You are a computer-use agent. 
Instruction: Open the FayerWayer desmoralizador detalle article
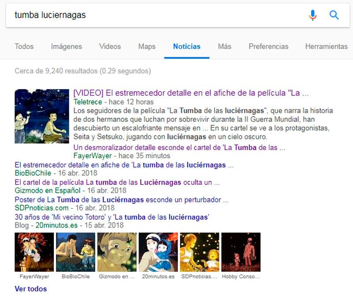(x=179, y=148)
